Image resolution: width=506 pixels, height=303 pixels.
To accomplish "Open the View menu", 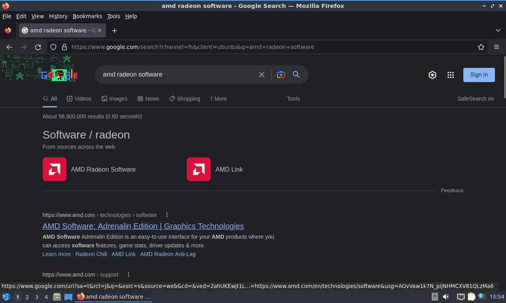I will pyautogui.click(x=38, y=16).
